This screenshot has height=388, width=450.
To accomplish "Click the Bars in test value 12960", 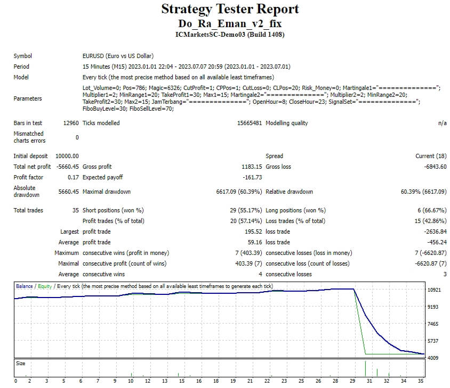I will [70, 123].
